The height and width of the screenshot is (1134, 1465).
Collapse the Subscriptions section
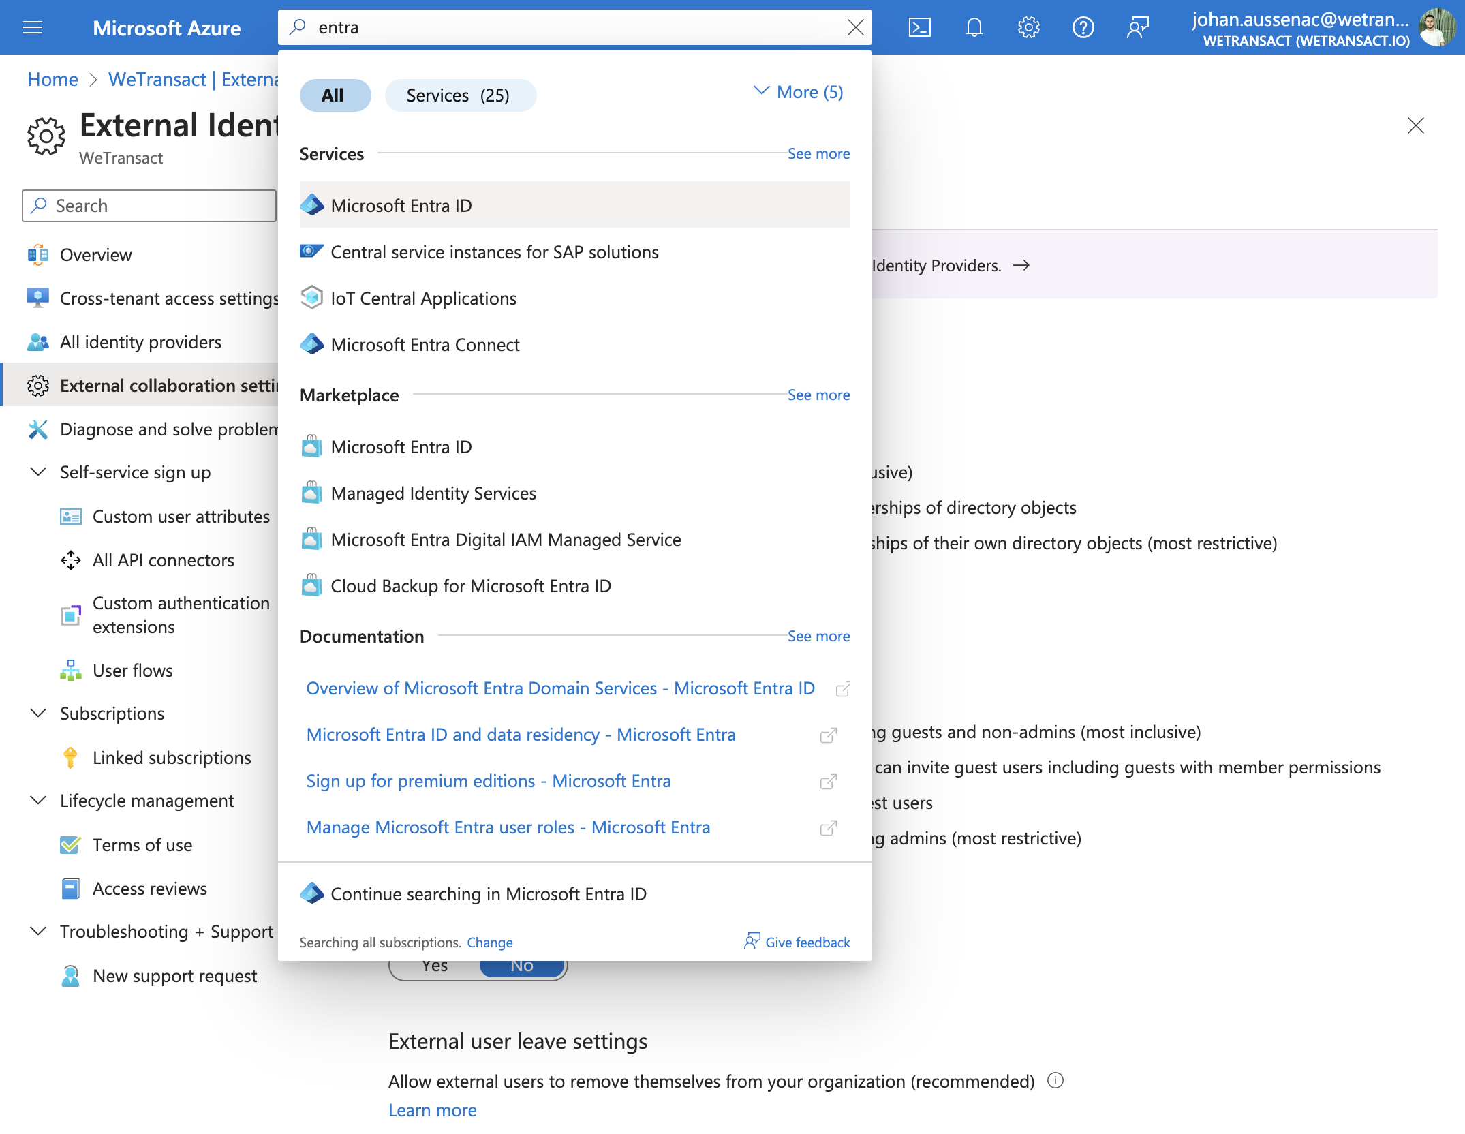click(x=39, y=713)
